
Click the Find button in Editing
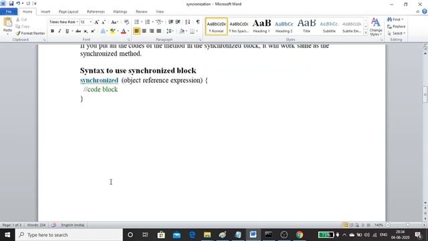[395, 19]
